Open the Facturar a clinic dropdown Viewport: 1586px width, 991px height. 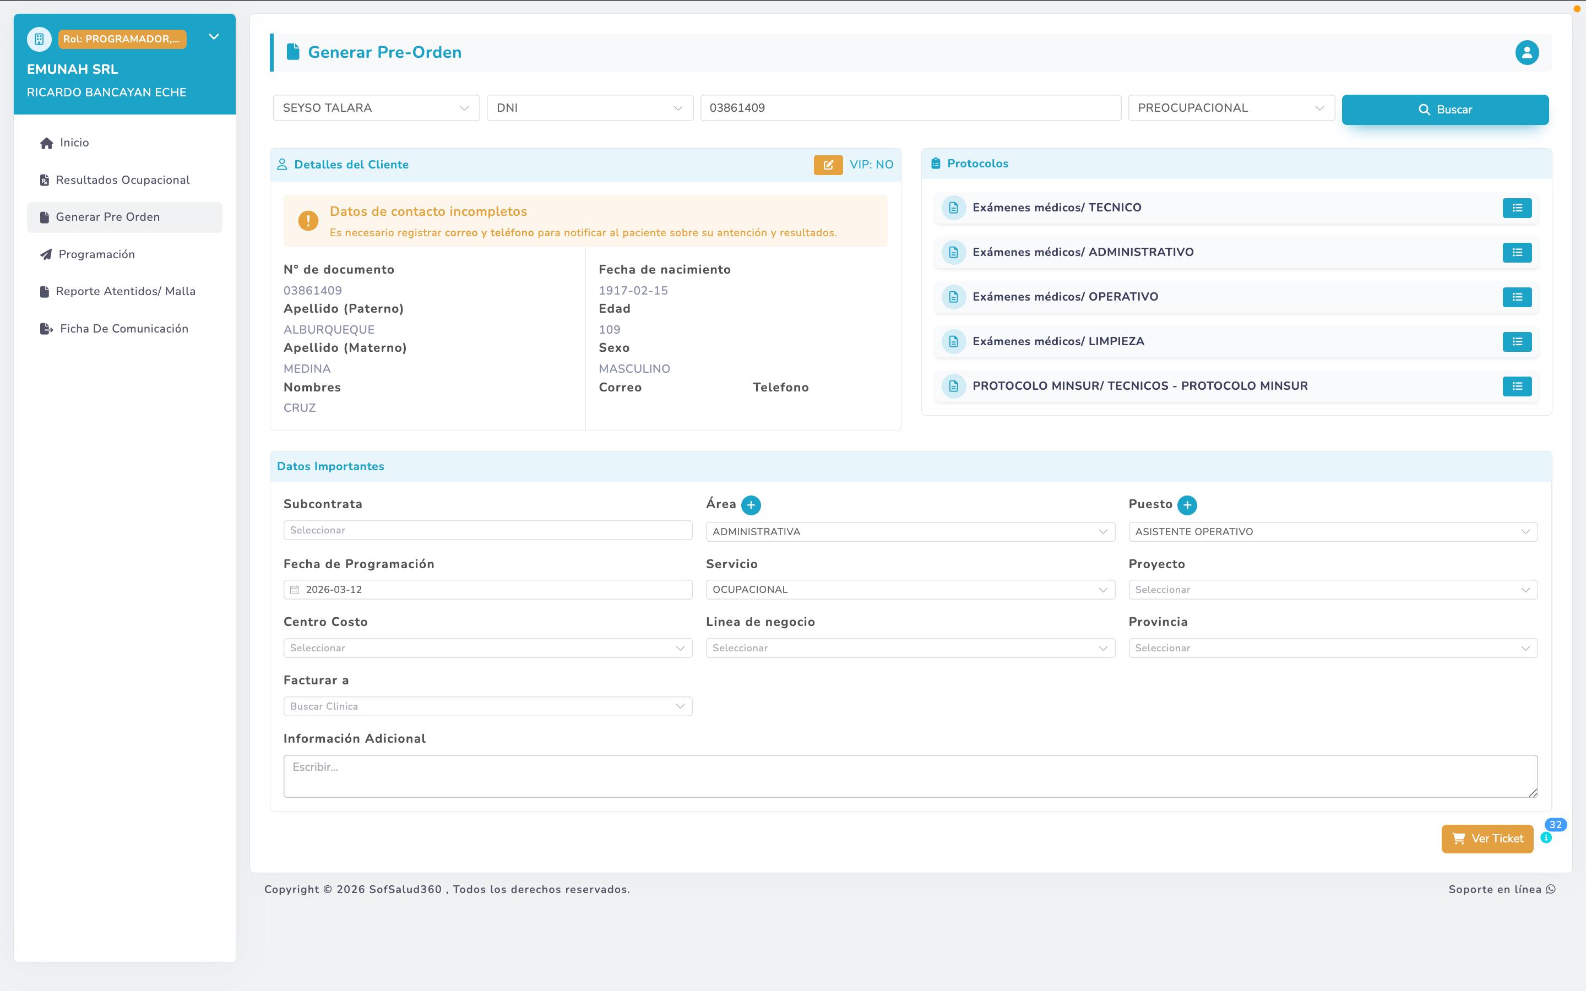(x=487, y=706)
